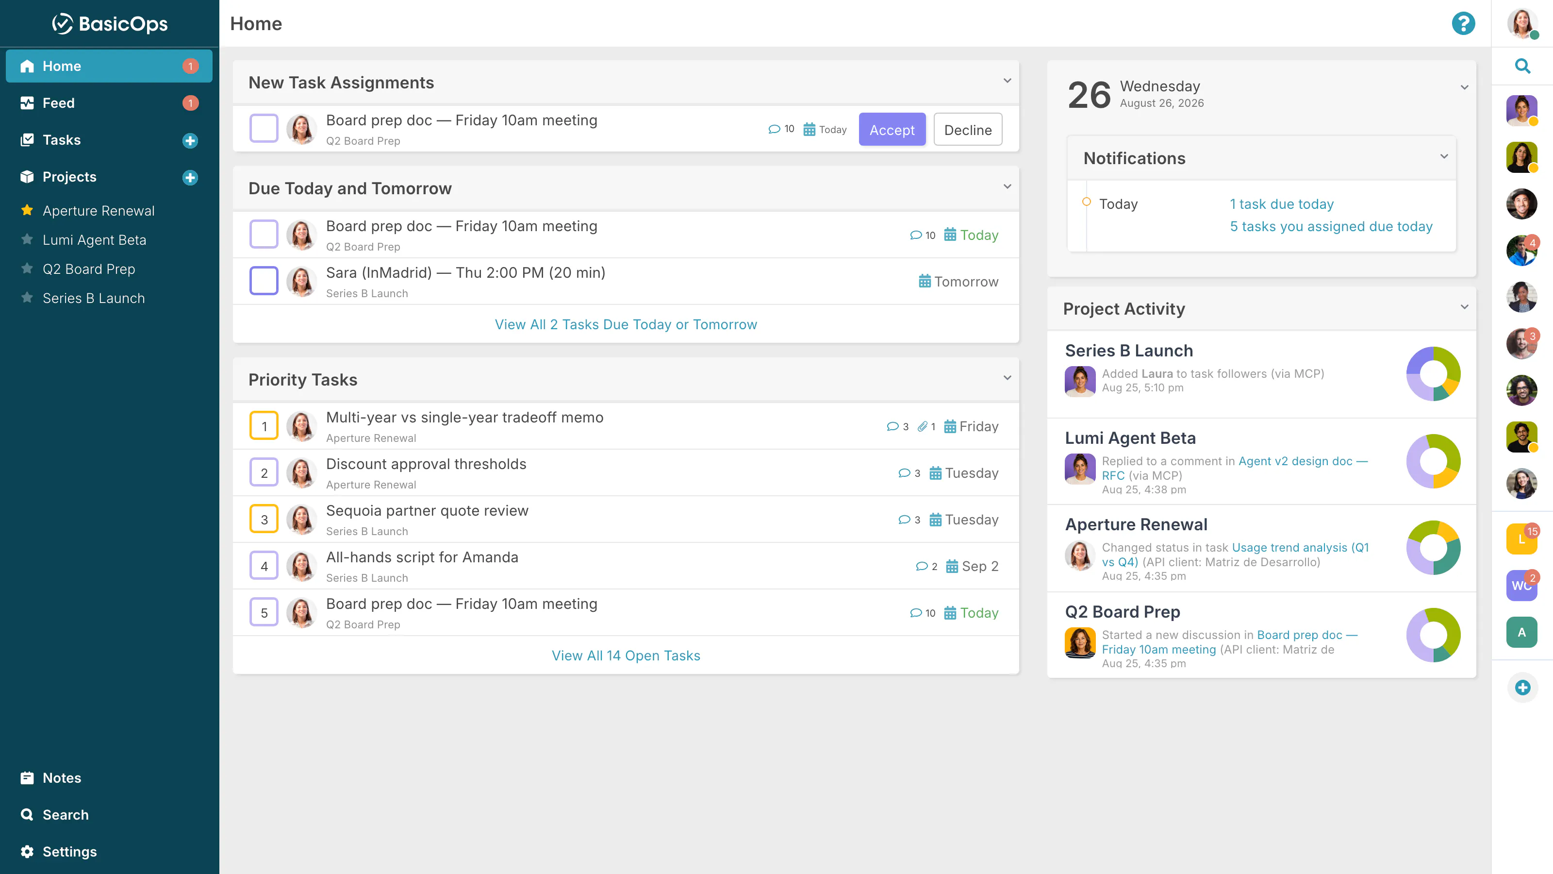Check the Board prep doc box in New Task Assignments

[264, 129]
